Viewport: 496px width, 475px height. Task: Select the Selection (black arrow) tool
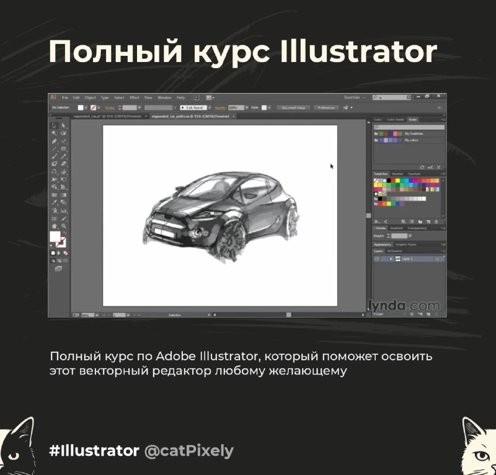tap(55, 126)
